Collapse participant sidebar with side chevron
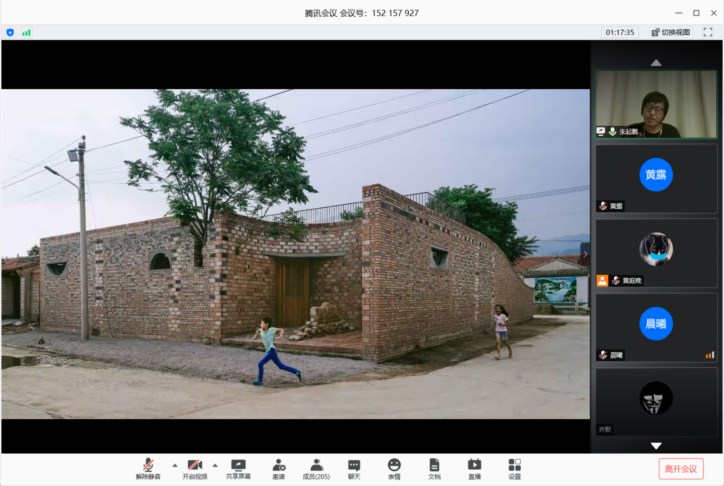The width and height of the screenshot is (724, 486). pyautogui.click(x=585, y=254)
